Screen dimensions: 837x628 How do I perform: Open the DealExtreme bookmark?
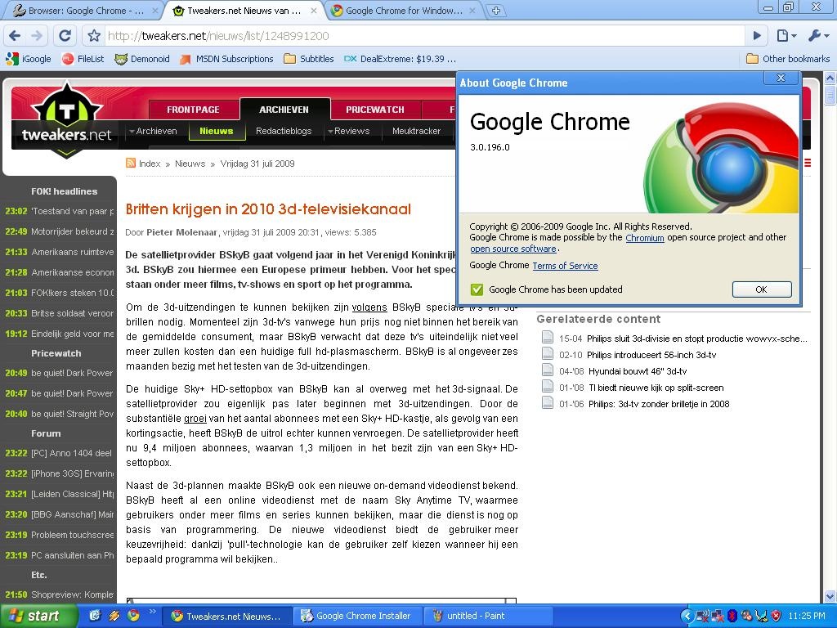(400, 59)
